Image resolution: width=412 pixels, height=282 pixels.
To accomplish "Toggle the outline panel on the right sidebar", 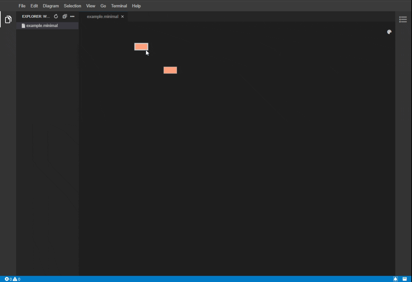I will coord(403,20).
